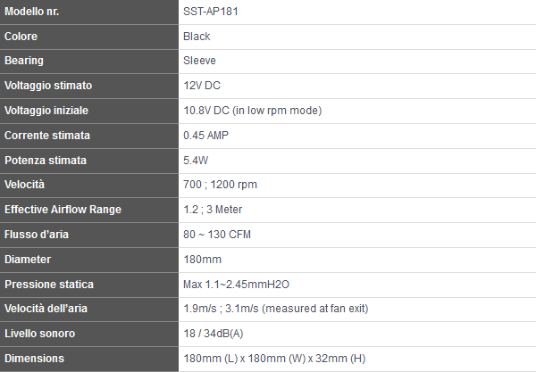Select the Sleeve bearing value

coord(199,61)
